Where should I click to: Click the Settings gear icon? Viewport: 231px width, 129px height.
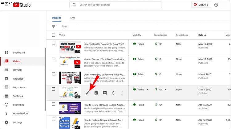coord(6,122)
